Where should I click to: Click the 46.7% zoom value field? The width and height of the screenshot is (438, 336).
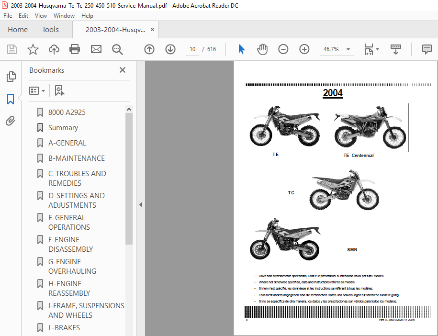pos(331,49)
